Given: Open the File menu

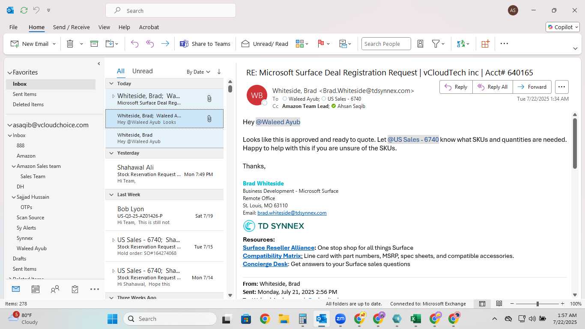Looking at the screenshot, I should (13, 27).
